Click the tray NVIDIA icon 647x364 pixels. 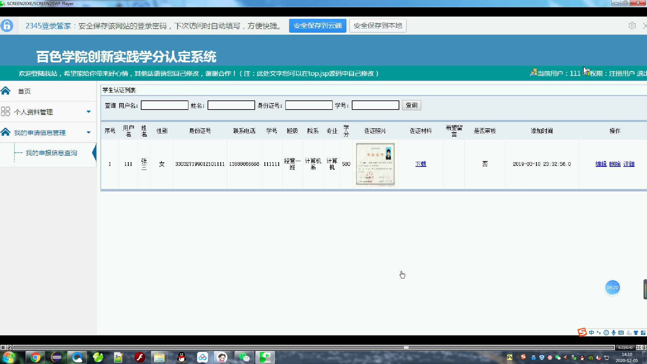(x=590, y=358)
